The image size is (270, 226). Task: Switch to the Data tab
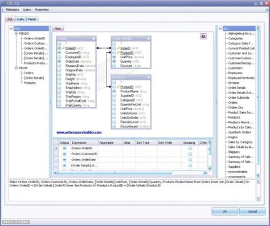(21, 19)
